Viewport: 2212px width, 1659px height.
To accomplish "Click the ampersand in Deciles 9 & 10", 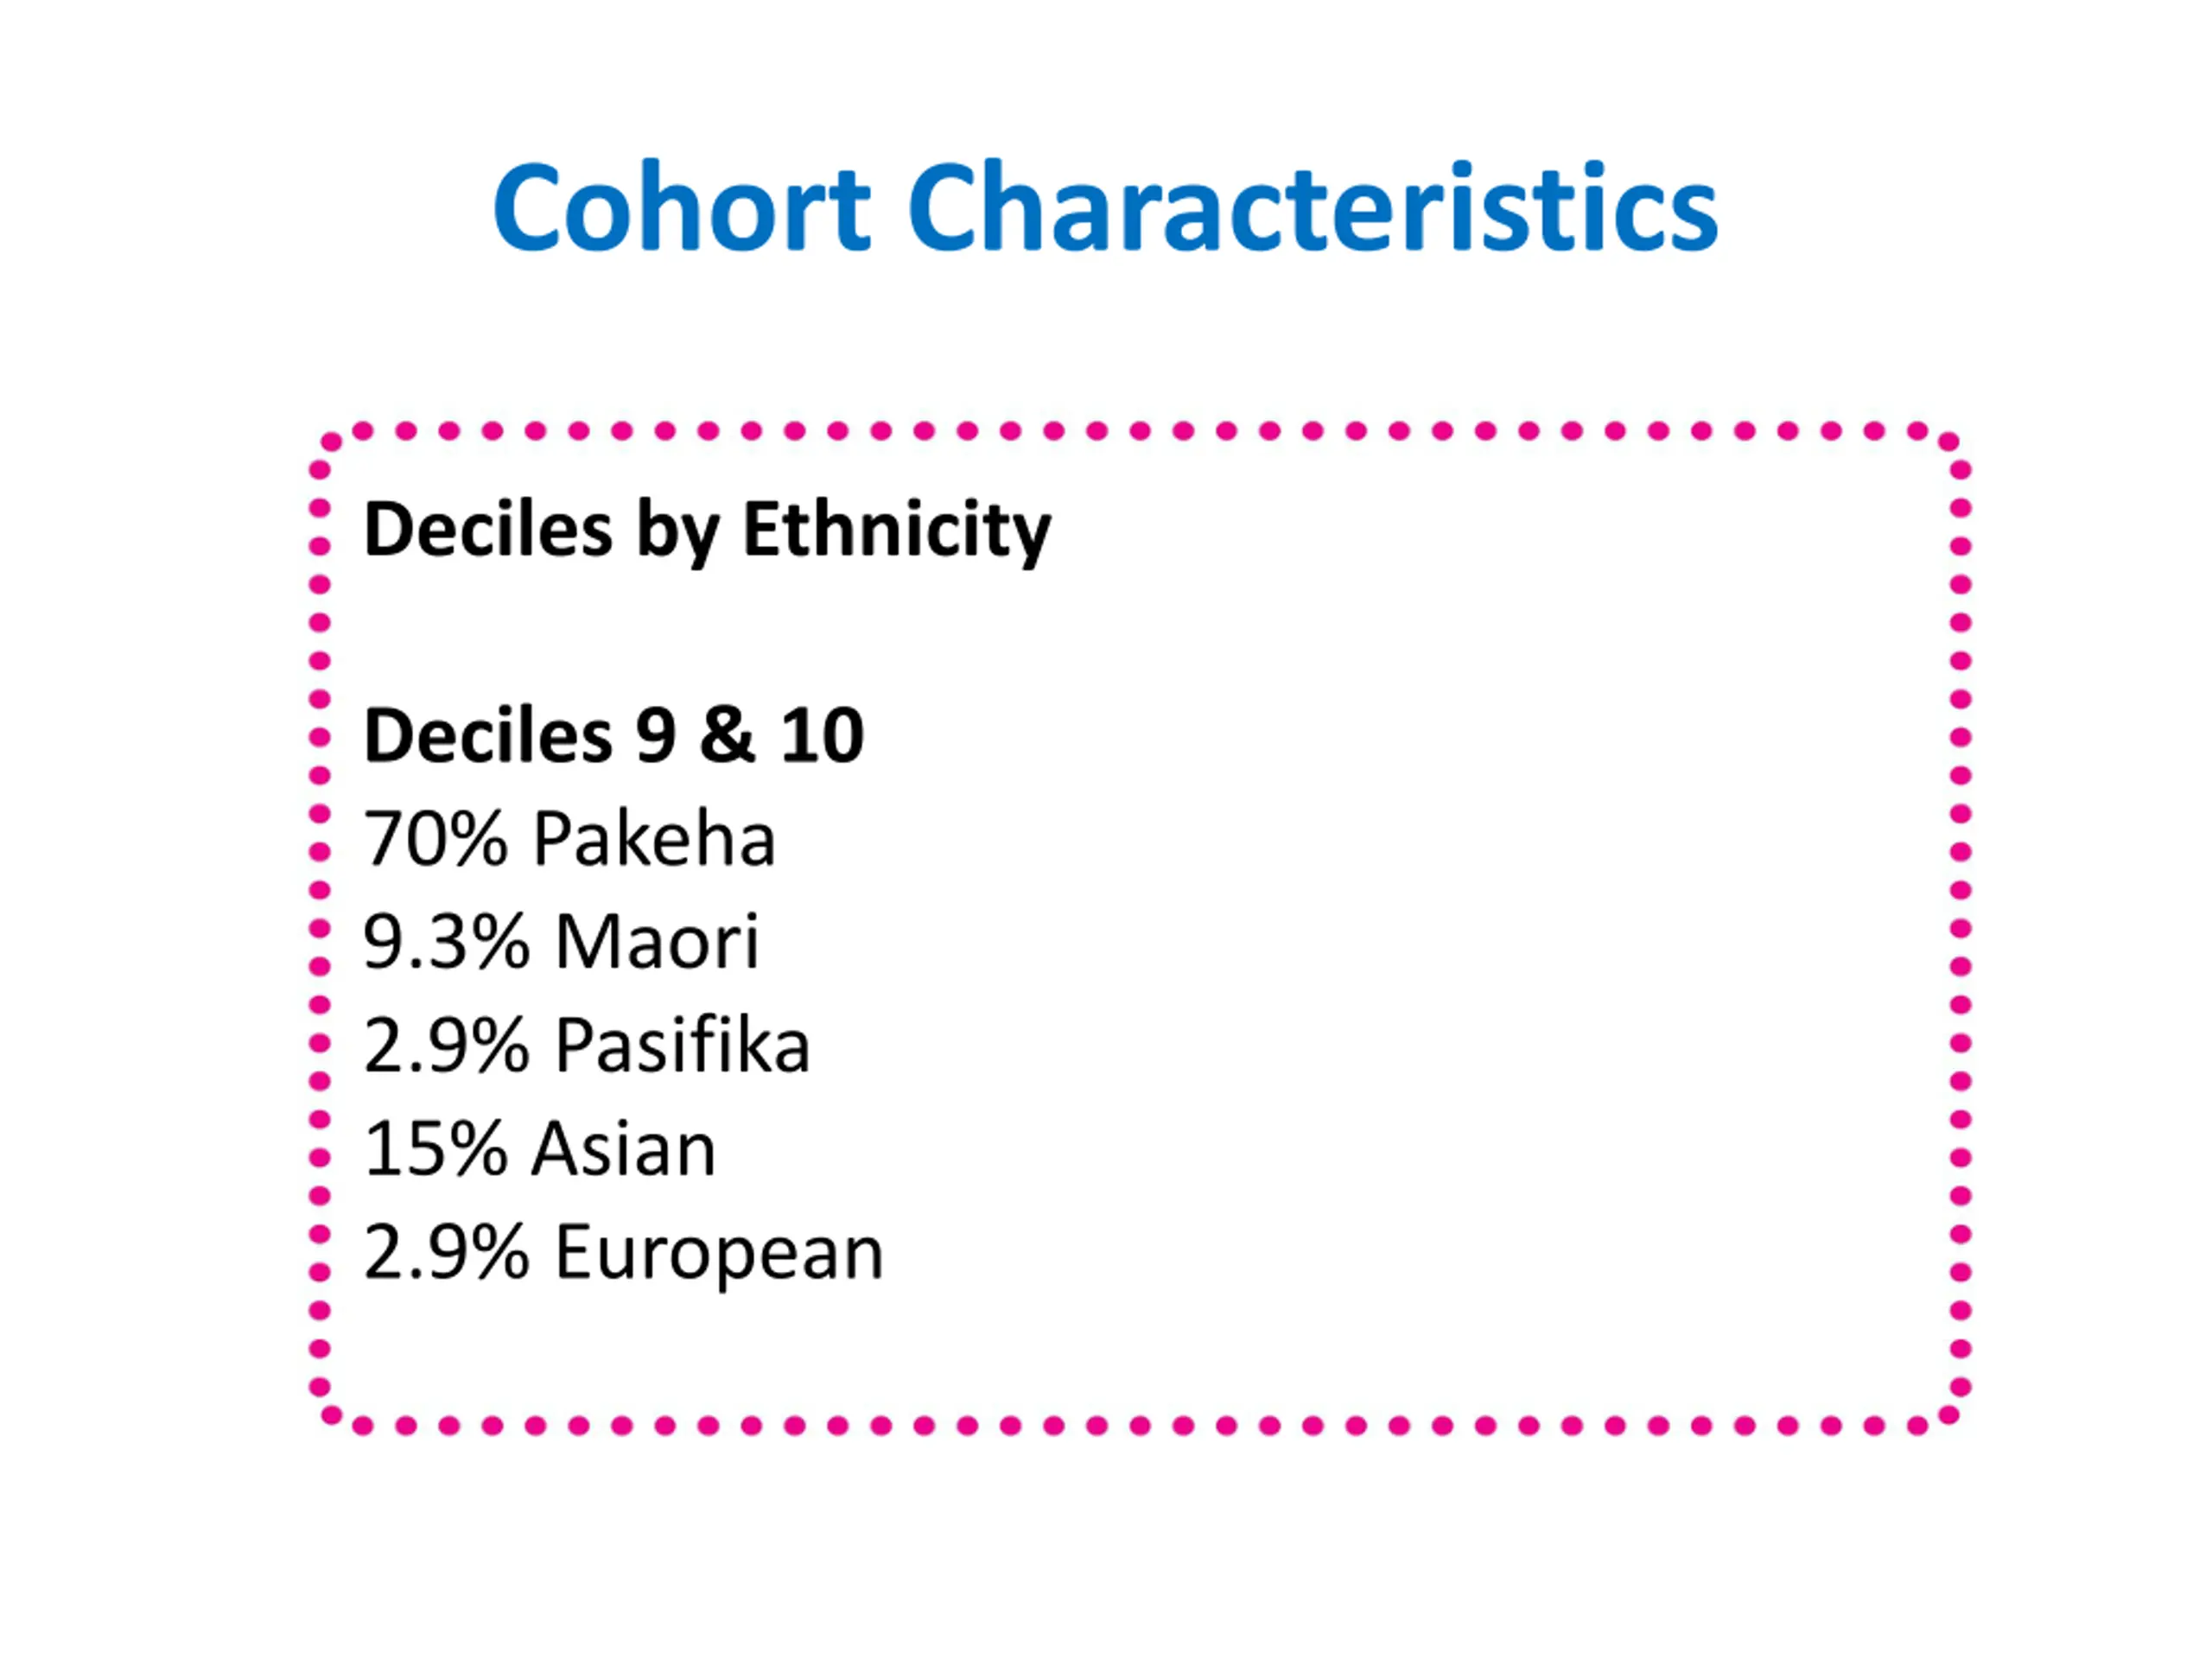I will pyautogui.click(x=727, y=736).
